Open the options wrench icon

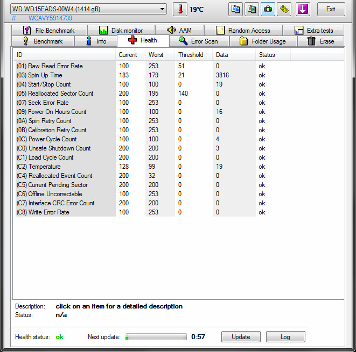point(284,9)
